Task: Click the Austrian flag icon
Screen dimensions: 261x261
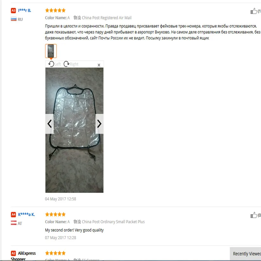Action: click(x=14, y=223)
